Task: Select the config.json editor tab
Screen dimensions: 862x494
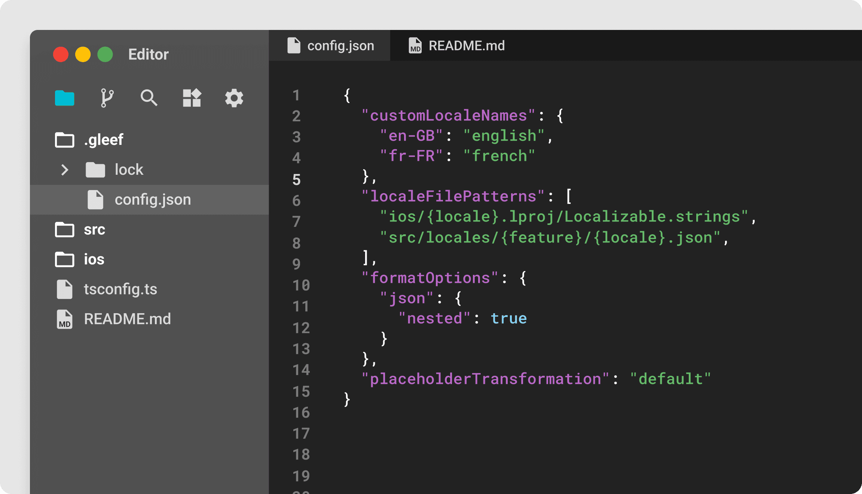Action: click(x=340, y=46)
